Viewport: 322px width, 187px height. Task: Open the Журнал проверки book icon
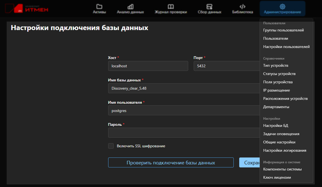[171, 7]
